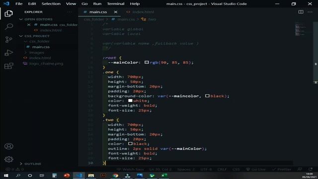Open the View menu
The width and height of the screenshot is (318, 179).
(x=71, y=4)
